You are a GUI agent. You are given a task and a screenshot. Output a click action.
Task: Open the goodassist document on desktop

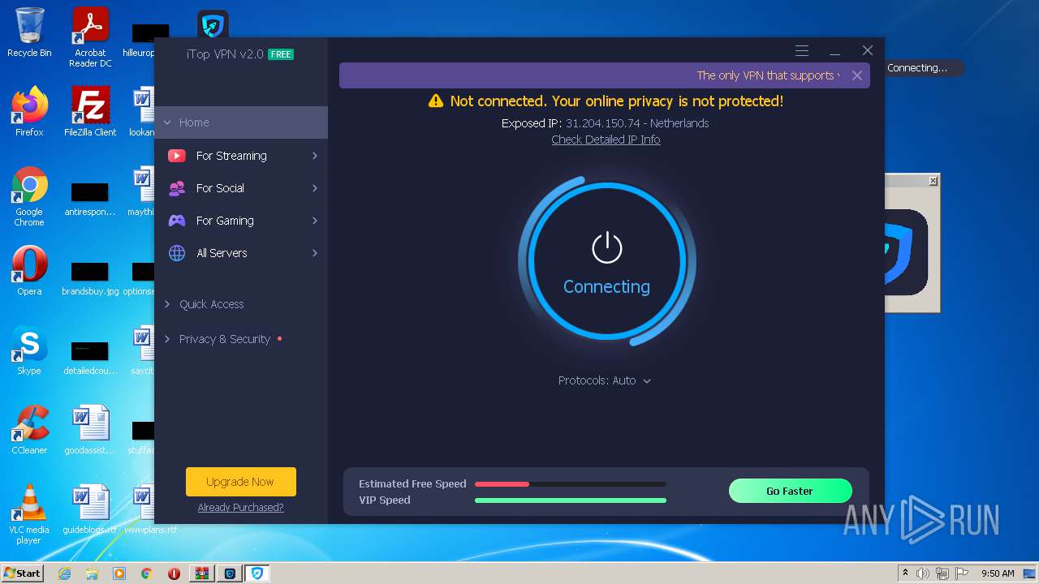90,430
